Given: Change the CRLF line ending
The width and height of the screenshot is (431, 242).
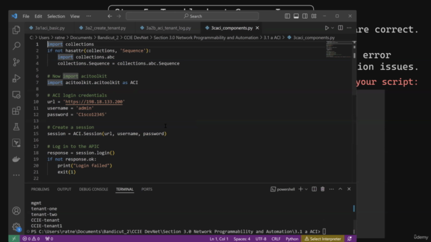Looking at the screenshot, I should pos(276,239).
